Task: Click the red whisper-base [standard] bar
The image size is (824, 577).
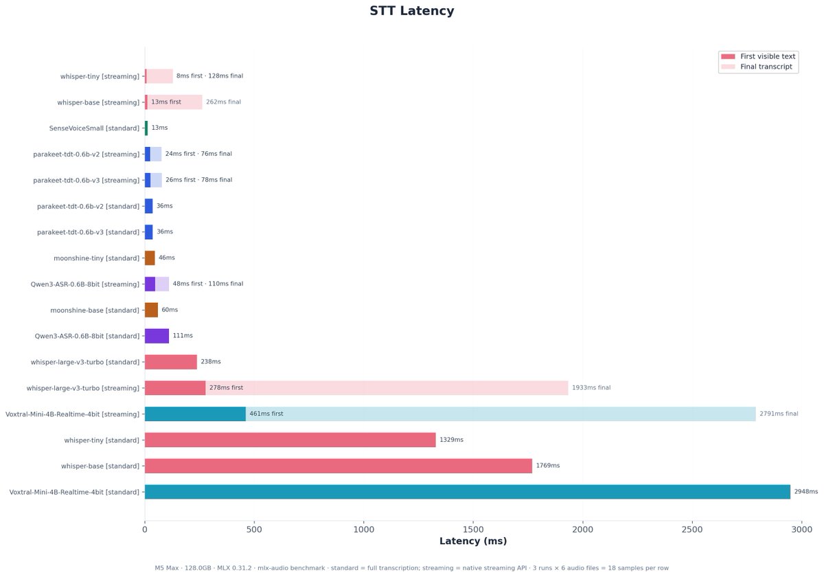Action: (339, 466)
